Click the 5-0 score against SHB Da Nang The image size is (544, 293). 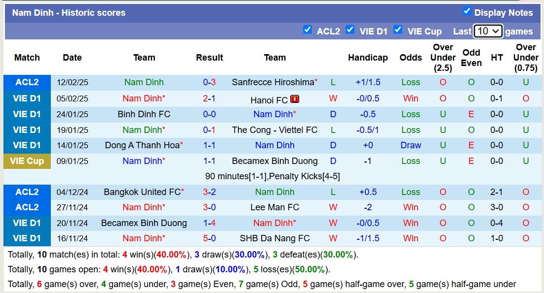click(209, 238)
